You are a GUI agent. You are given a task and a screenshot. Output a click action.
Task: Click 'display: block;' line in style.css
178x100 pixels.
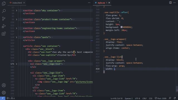point(115,60)
